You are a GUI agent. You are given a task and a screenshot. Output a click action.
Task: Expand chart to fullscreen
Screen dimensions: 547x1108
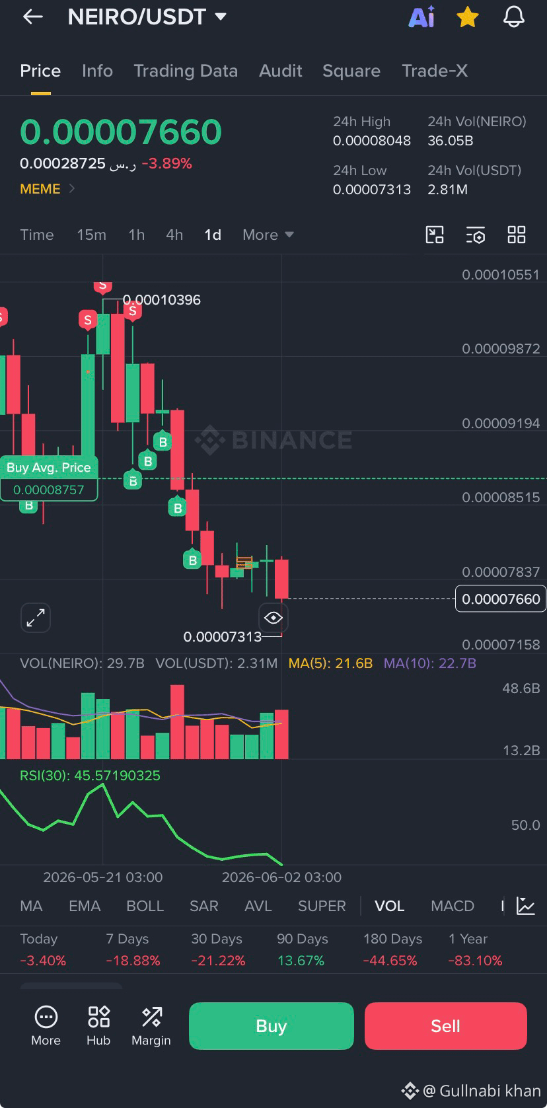click(x=36, y=618)
